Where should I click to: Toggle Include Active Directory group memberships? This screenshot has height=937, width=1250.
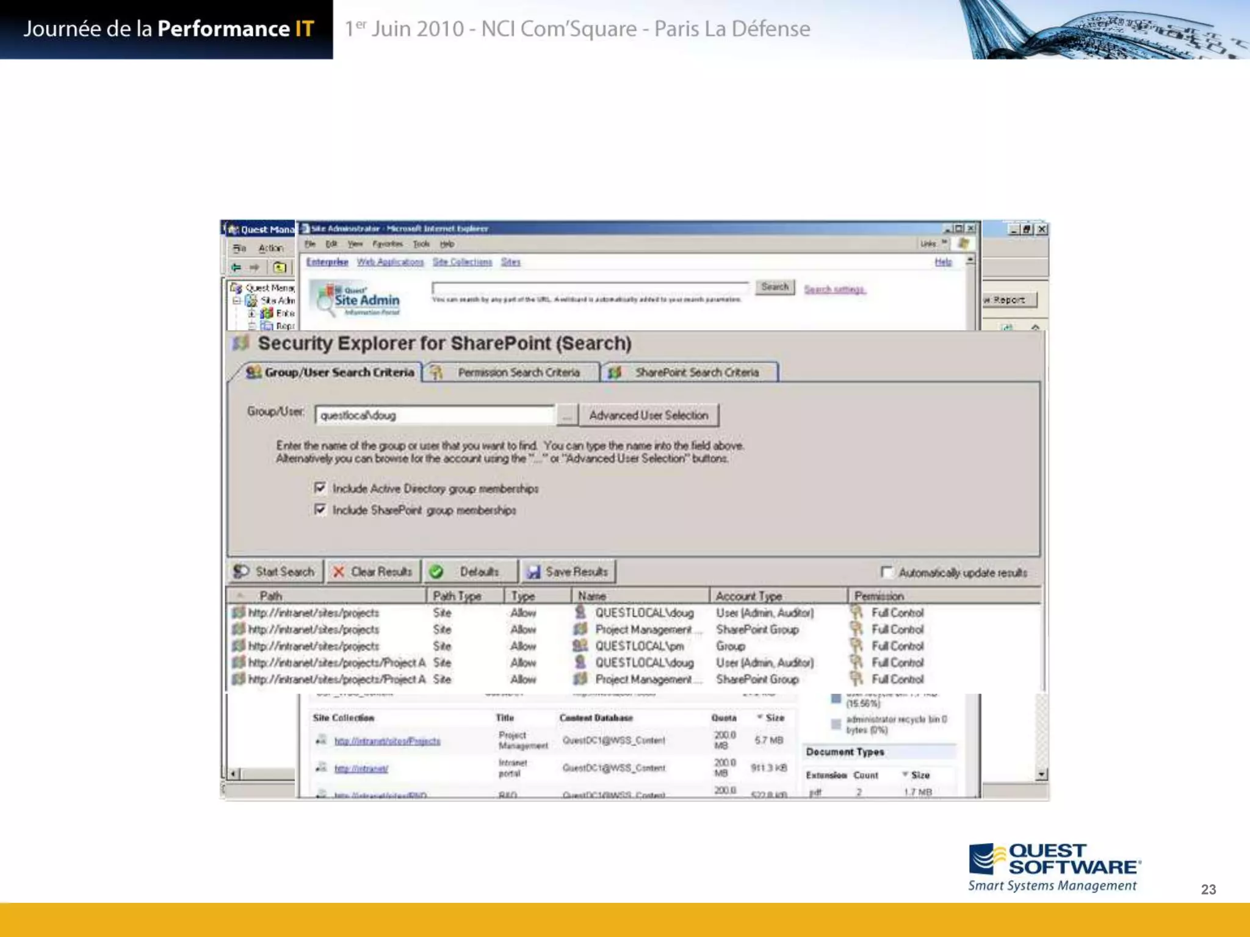click(320, 488)
